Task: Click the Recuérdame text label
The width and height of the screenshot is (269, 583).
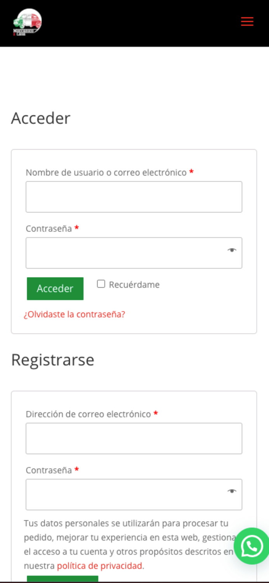Action: coord(134,285)
